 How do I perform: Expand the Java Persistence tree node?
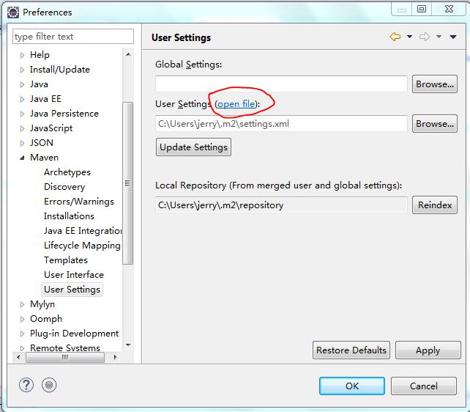[22, 114]
